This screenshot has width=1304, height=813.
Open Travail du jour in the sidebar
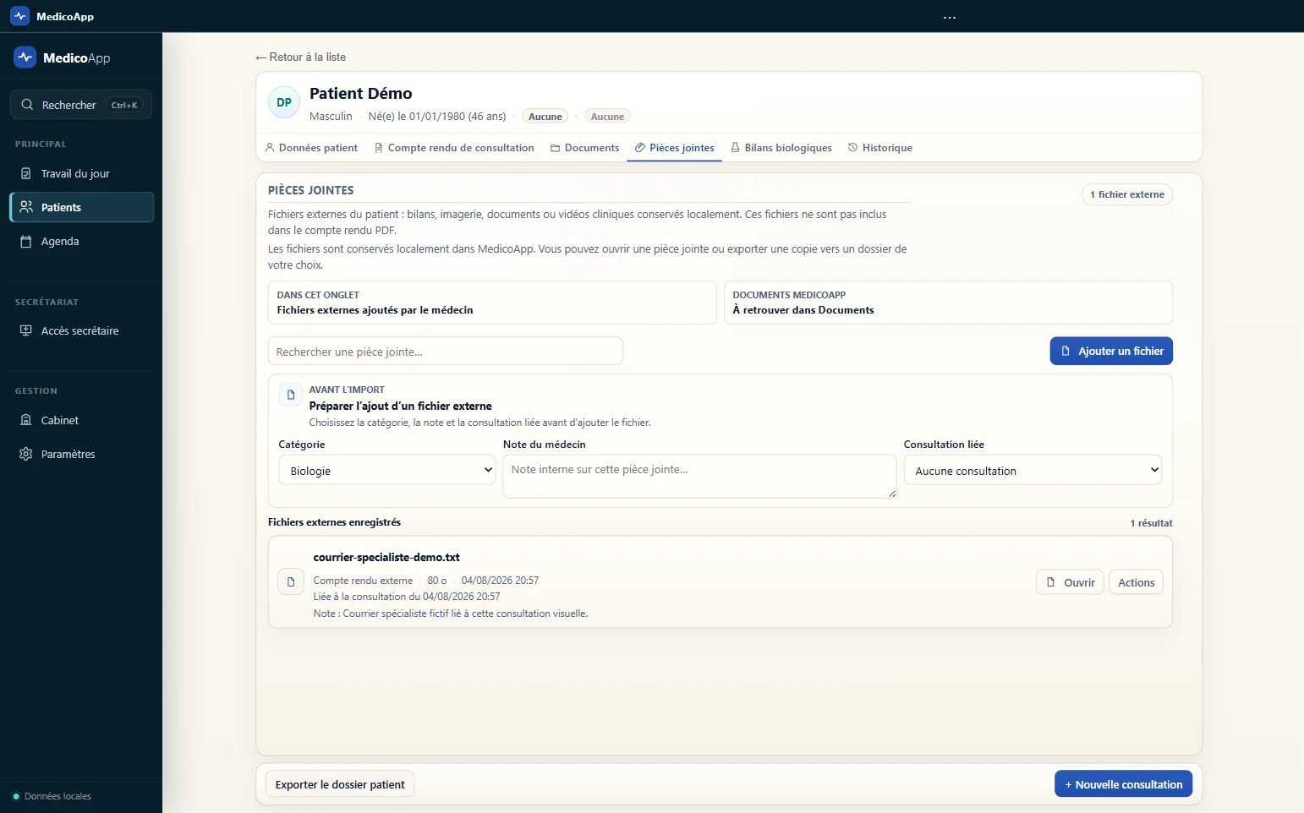[x=81, y=173]
